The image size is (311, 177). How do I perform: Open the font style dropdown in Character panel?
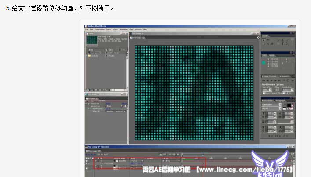[x=271, y=108]
